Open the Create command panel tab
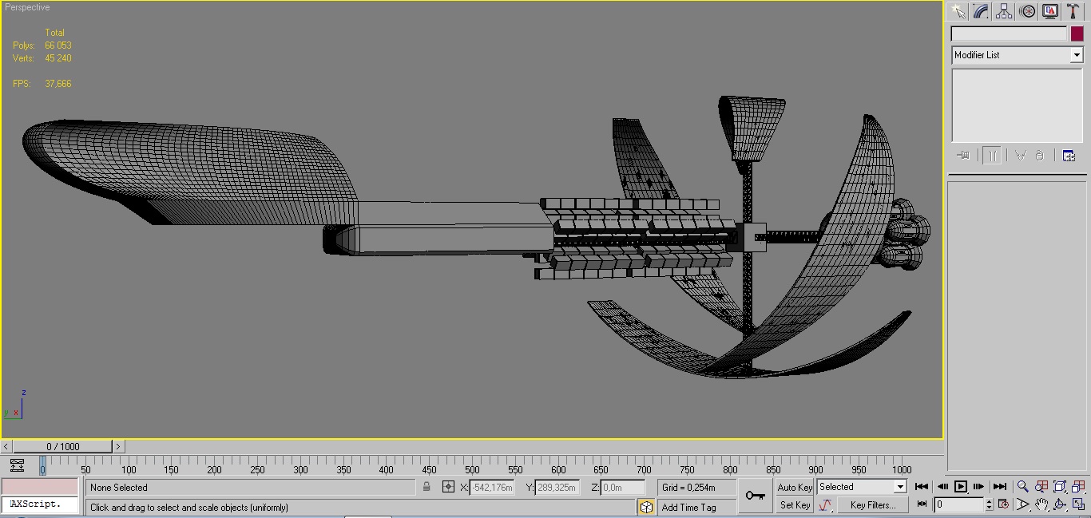This screenshot has width=1091, height=518. (x=958, y=11)
